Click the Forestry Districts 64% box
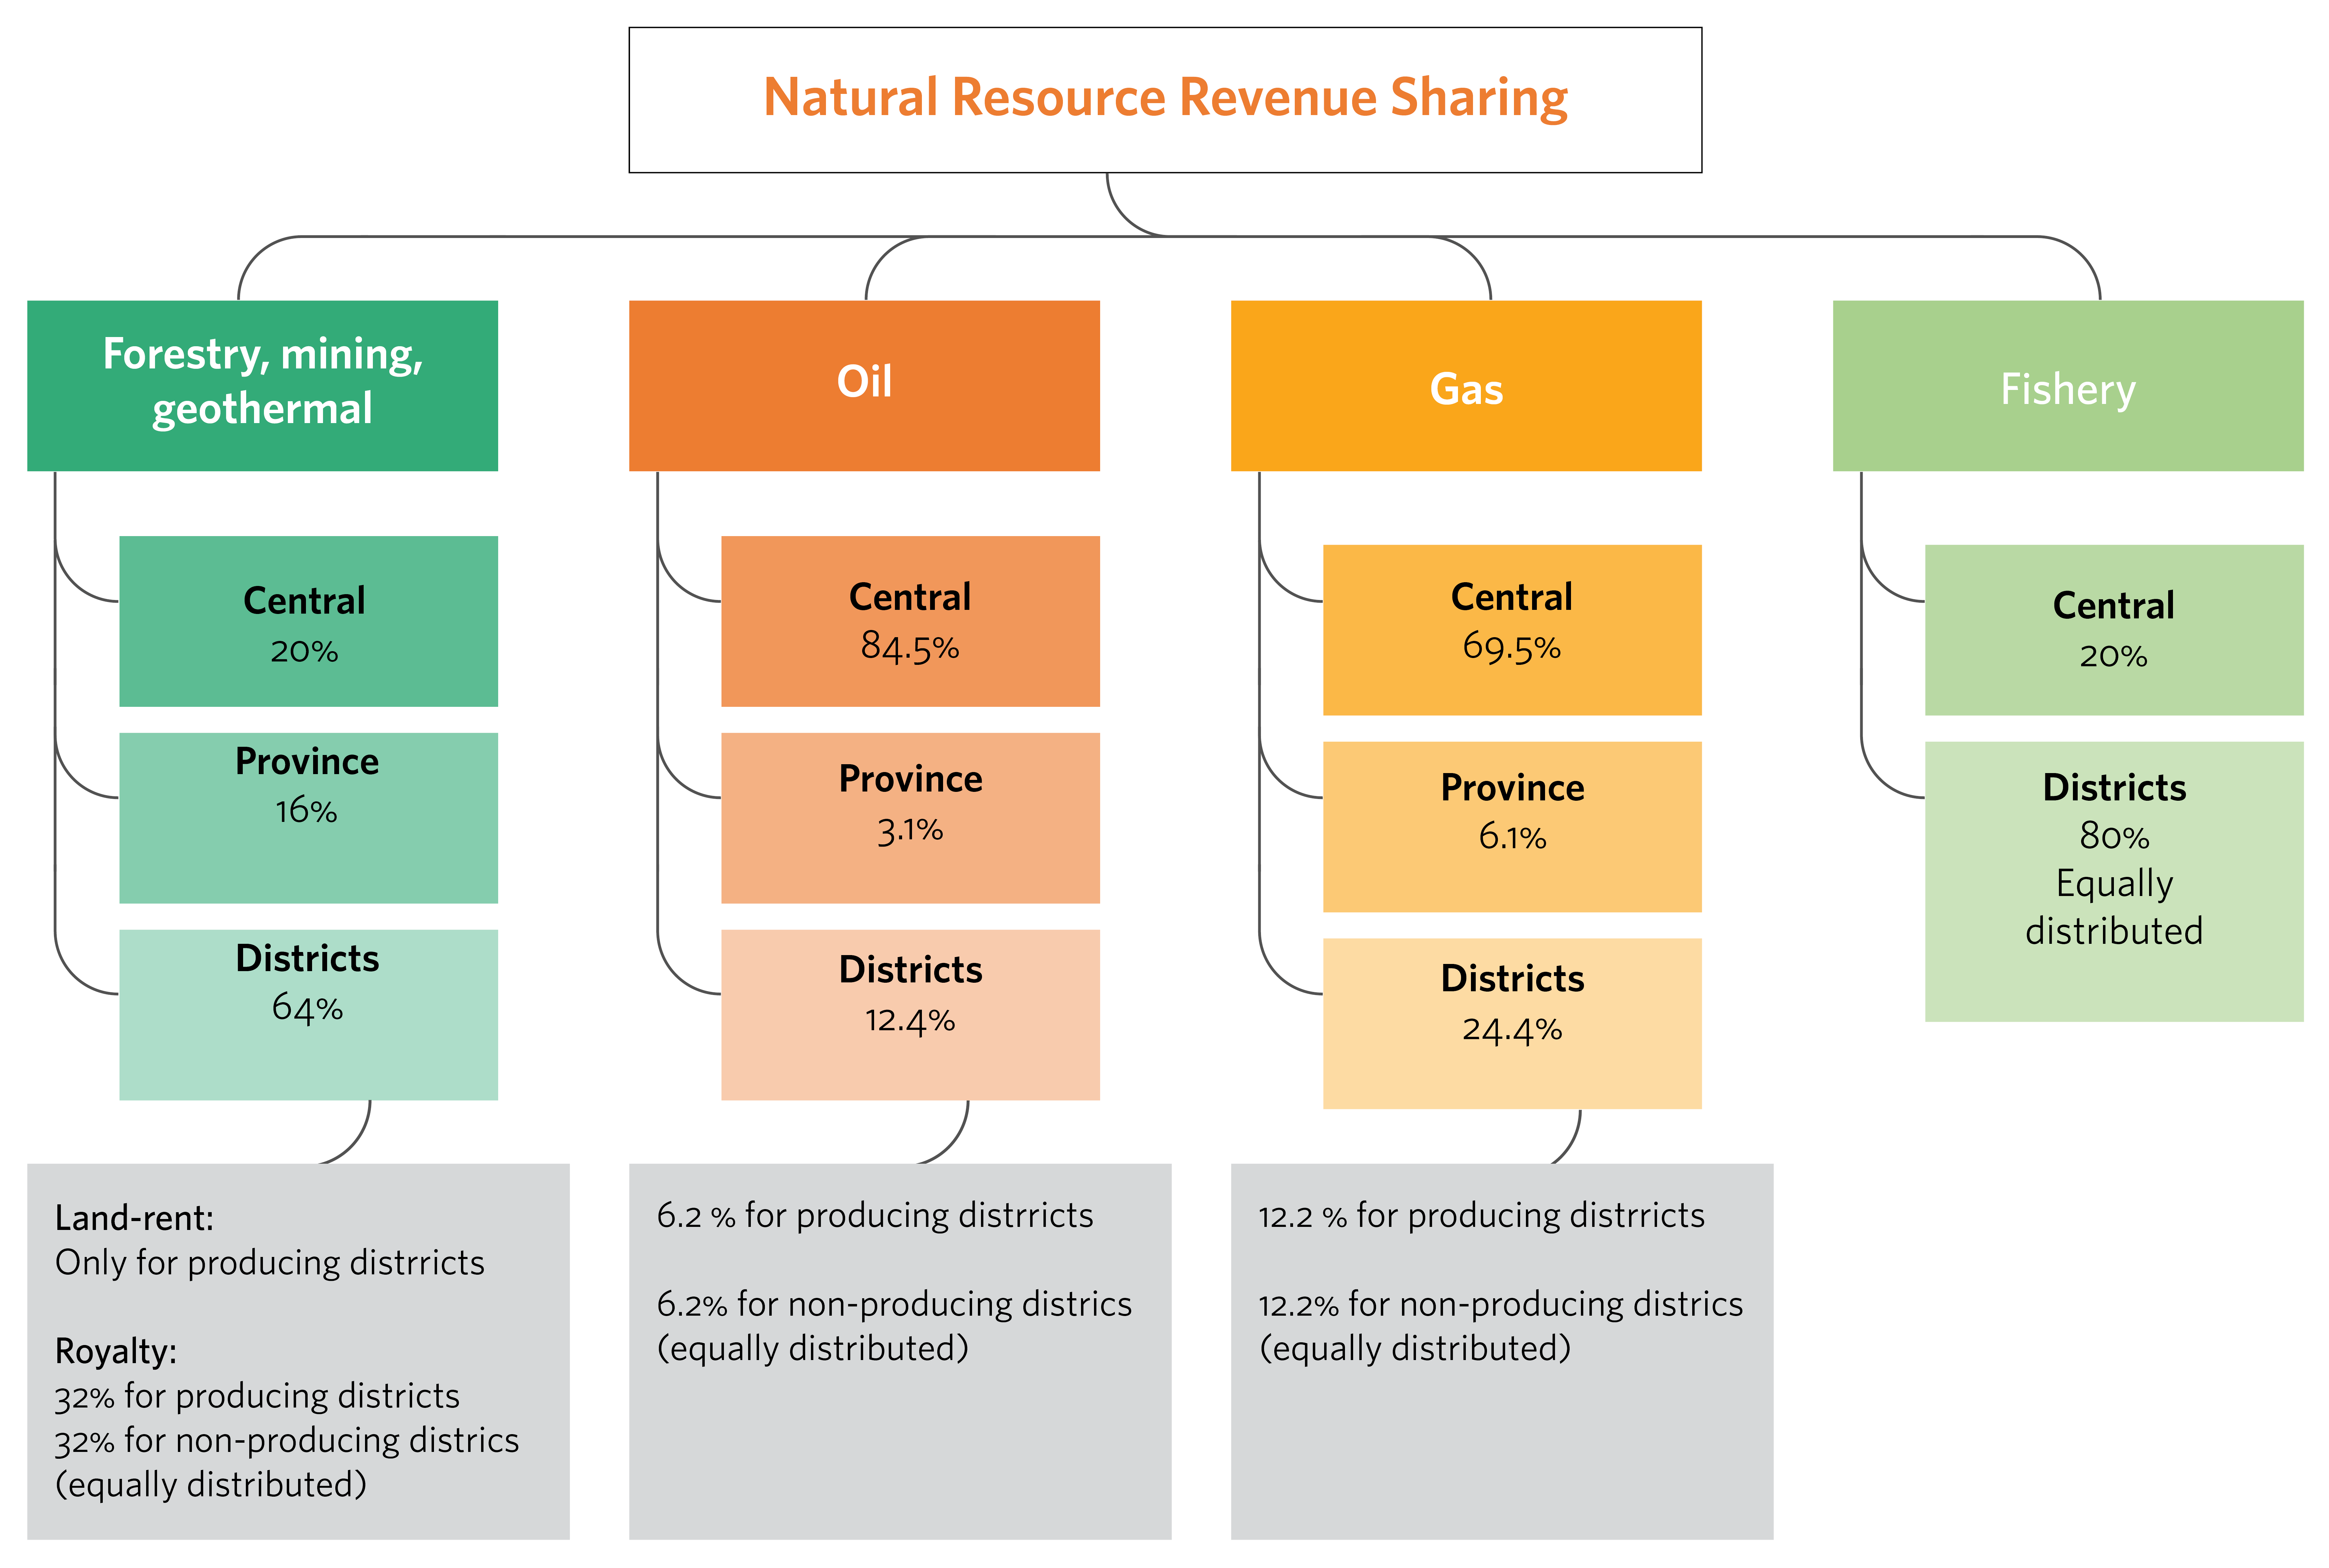This screenshot has width=2329, height=1568. tap(308, 1015)
